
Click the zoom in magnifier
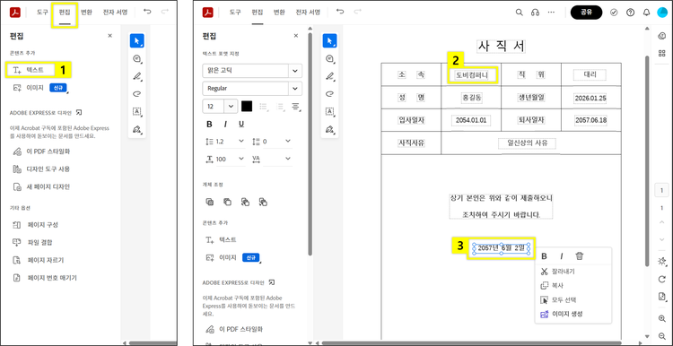662,318
